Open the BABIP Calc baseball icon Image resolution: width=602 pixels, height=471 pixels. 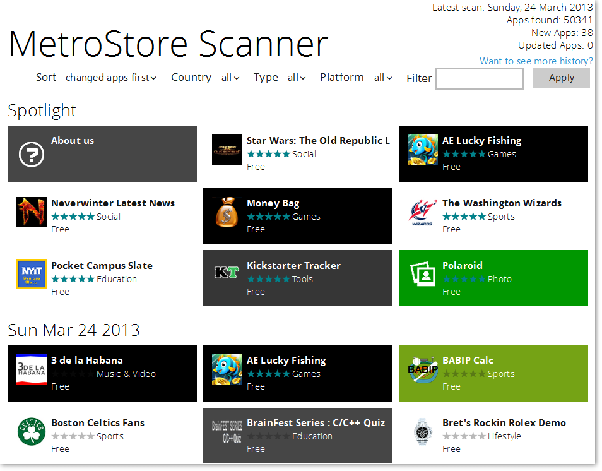(x=422, y=369)
